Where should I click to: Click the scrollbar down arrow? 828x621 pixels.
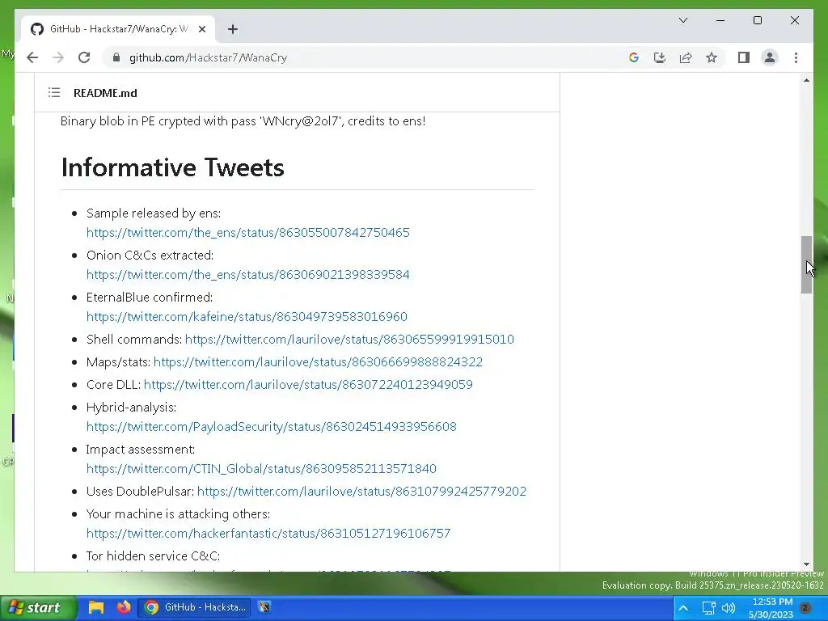pyautogui.click(x=806, y=564)
